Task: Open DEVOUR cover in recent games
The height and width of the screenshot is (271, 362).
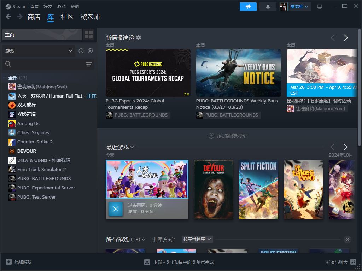Action: 214,189
